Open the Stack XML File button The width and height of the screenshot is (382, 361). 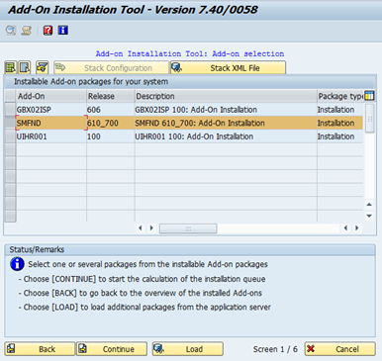tap(228, 68)
